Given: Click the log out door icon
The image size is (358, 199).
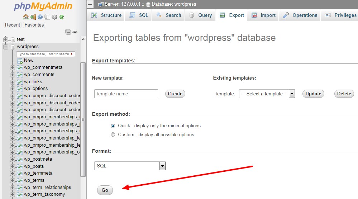Looking at the screenshot, I should click(x=33, y=17).
